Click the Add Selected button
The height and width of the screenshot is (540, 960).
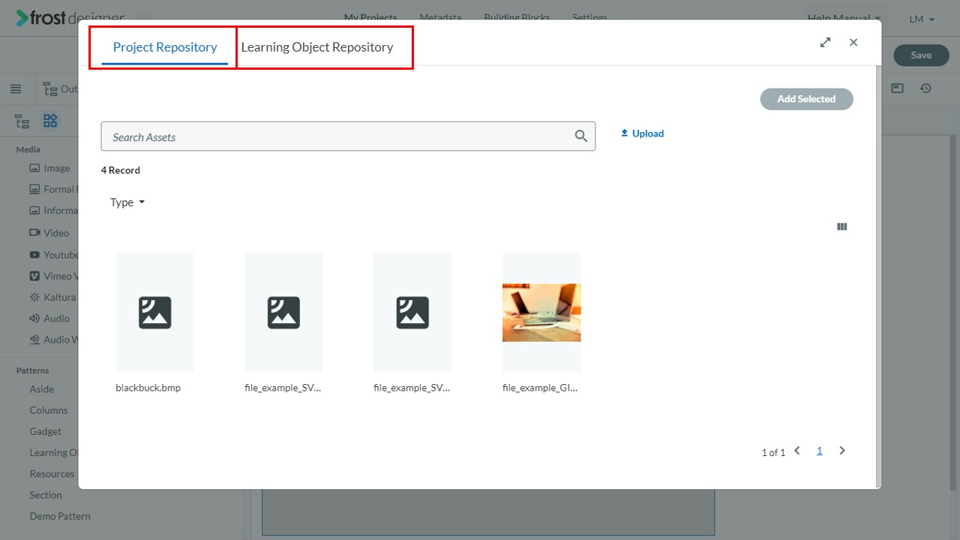[x=806, y=99]
